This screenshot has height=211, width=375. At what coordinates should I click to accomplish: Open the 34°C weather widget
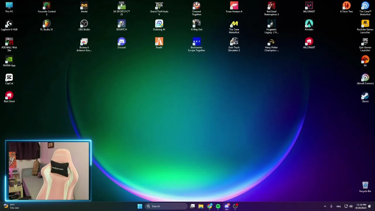click(11, 206)
